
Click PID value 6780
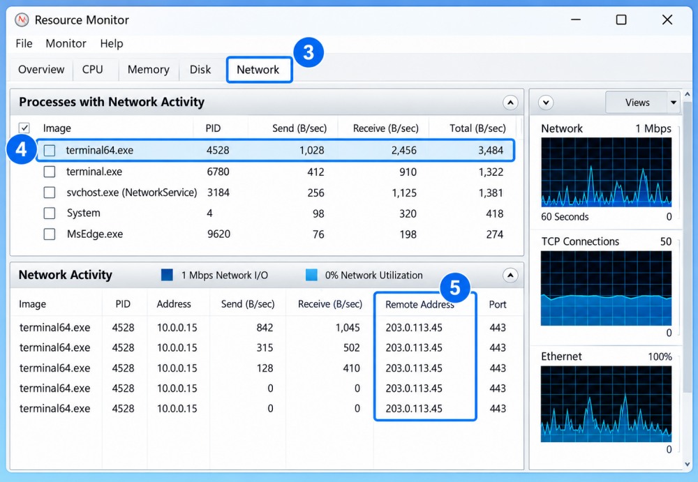click(218, 172)
